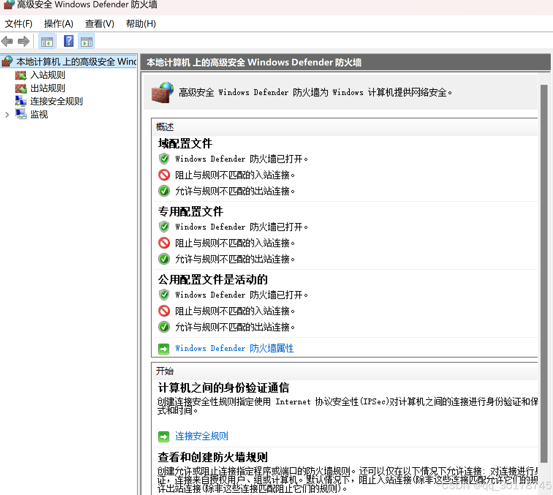Open the 查看(V) menu
Image resolution: width=553 pixels, height=495 pixels.
[x=99, y=24]
